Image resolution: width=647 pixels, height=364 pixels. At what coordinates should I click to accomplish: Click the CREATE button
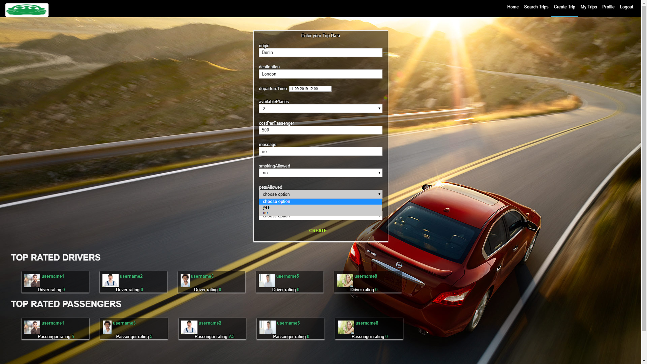tap(318, 231)
